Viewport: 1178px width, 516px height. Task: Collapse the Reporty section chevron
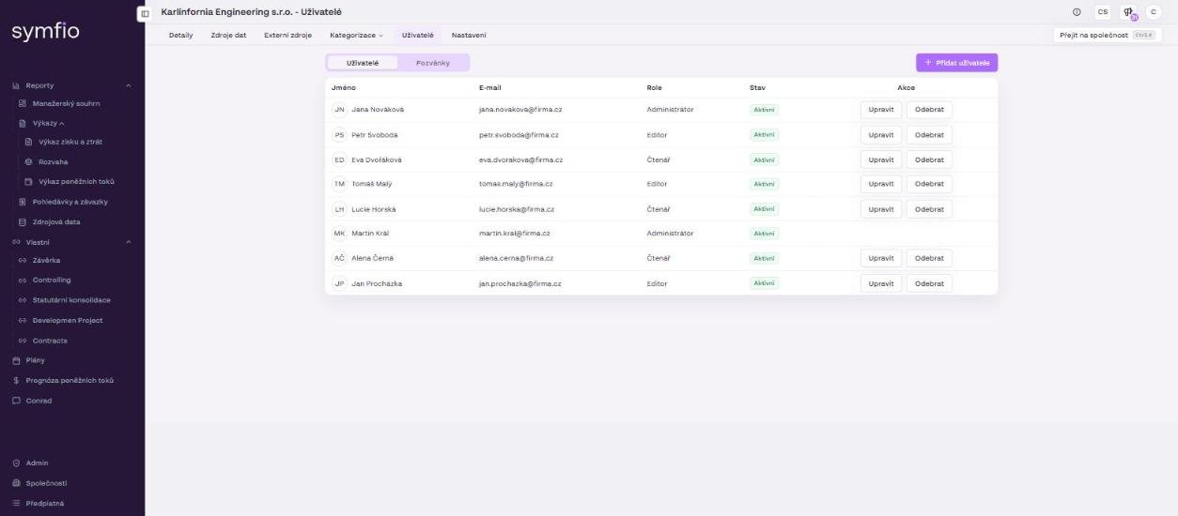point(129,85)
